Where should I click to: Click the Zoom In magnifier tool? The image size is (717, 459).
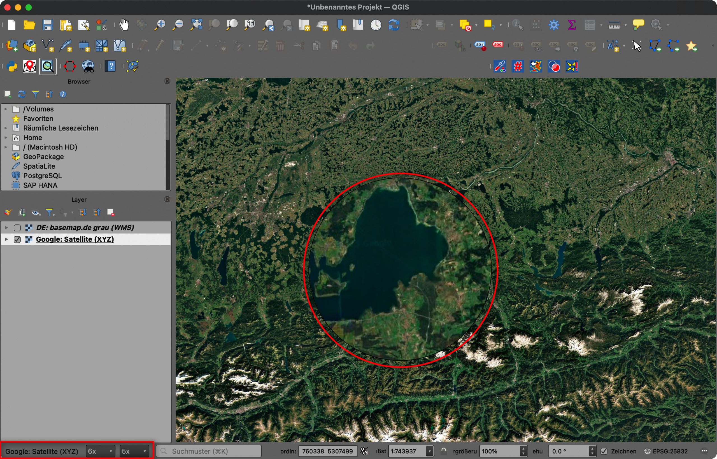click(160, 25)
